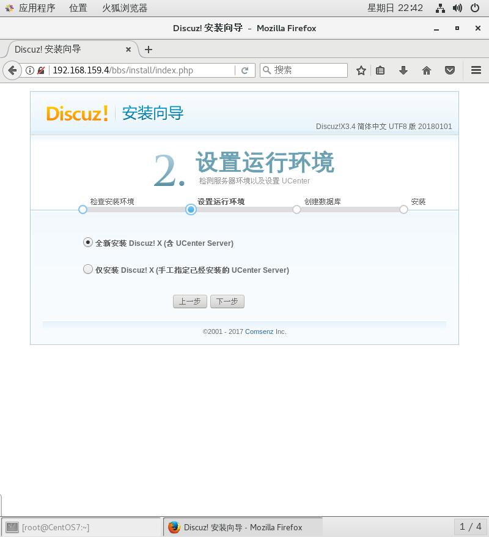Viewport: 489px width, 537px height.
Task: Reload the current page
Action: pyautogui.click(x=244, y=70)
